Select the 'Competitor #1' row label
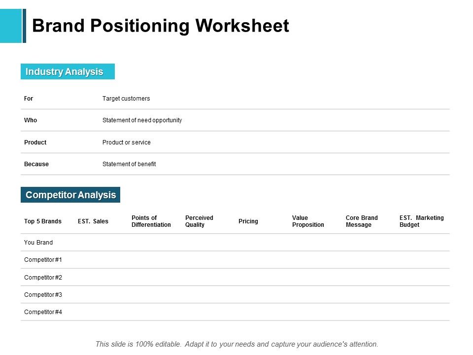 tap(43, 260)
